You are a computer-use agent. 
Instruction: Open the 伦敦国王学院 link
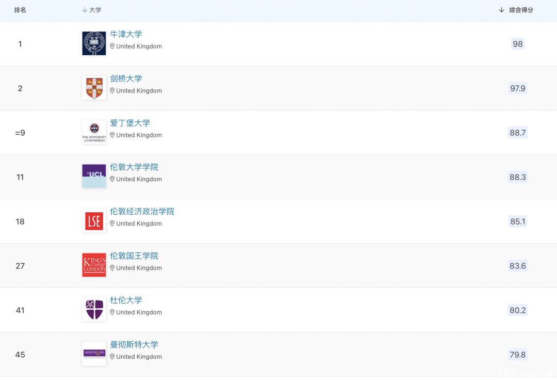pyautogui.click(x=134, y=256)
